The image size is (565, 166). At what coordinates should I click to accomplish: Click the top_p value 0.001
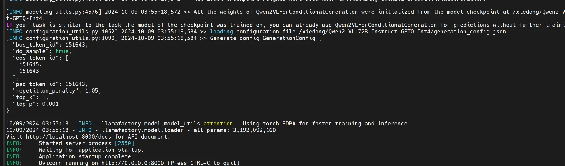[x=50, y=104]
